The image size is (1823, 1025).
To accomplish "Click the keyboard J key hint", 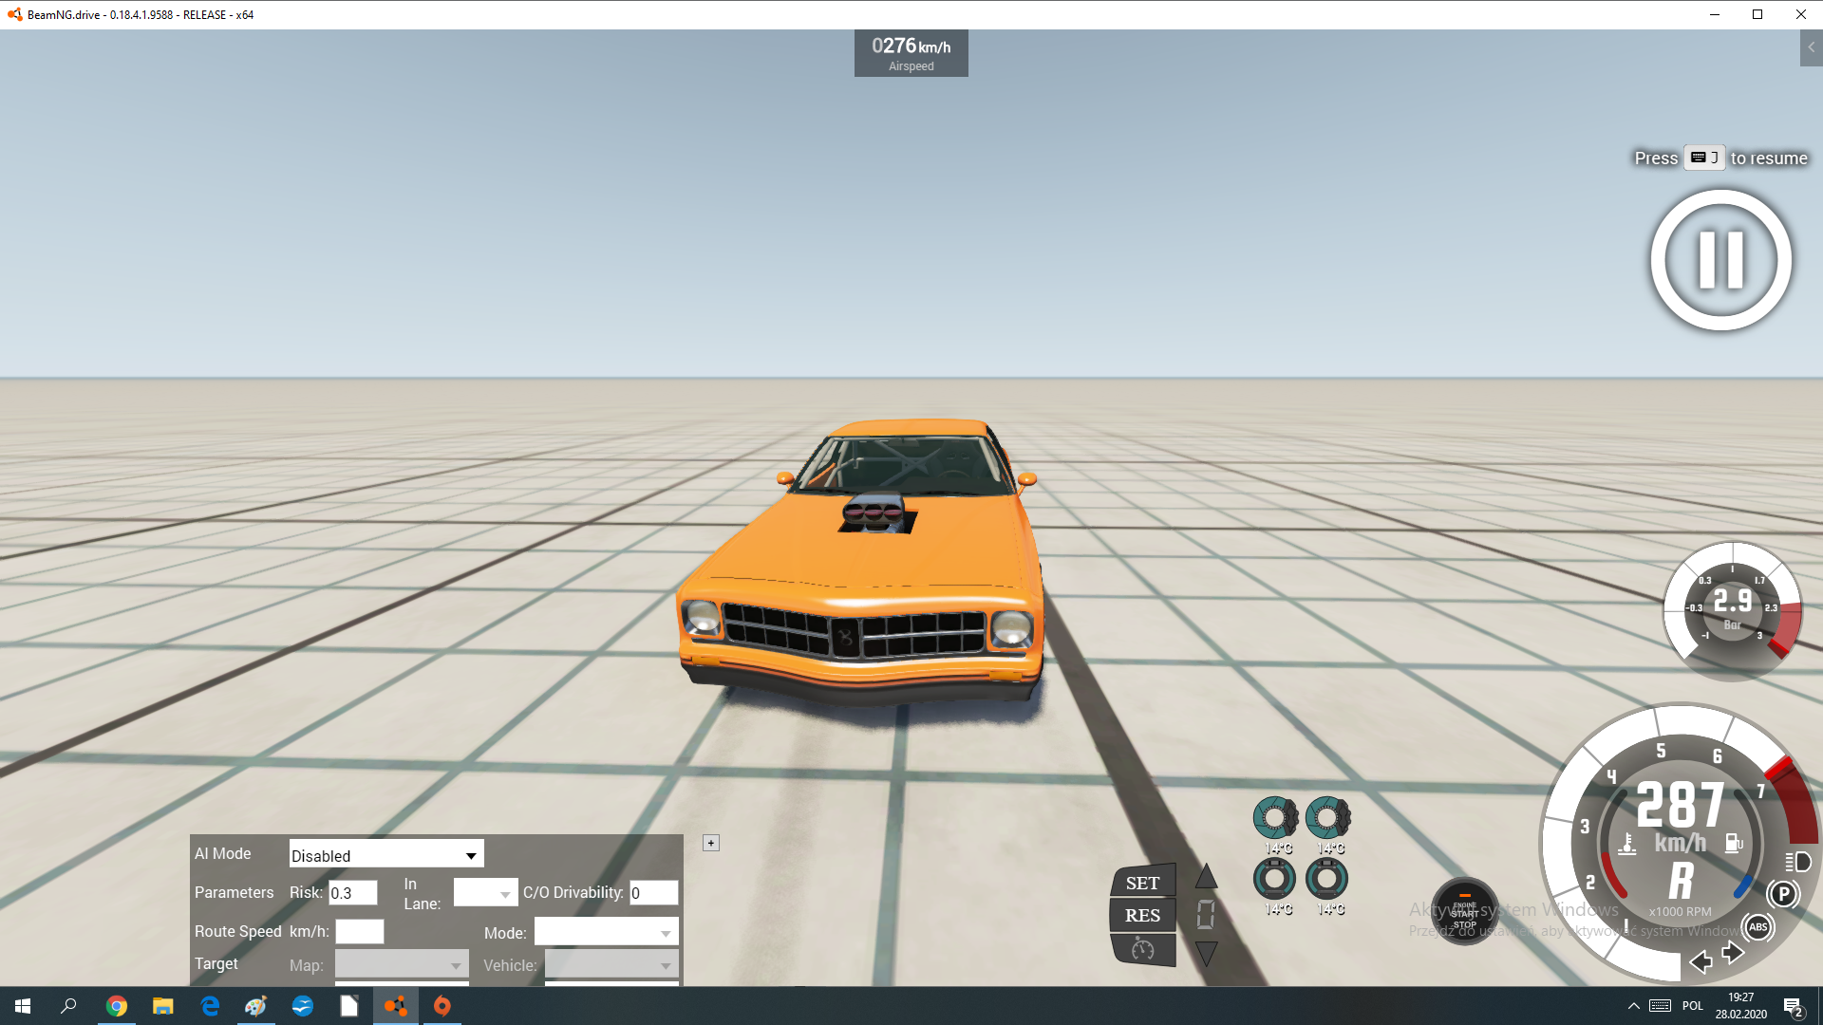I will click(x=1704, y=158).
